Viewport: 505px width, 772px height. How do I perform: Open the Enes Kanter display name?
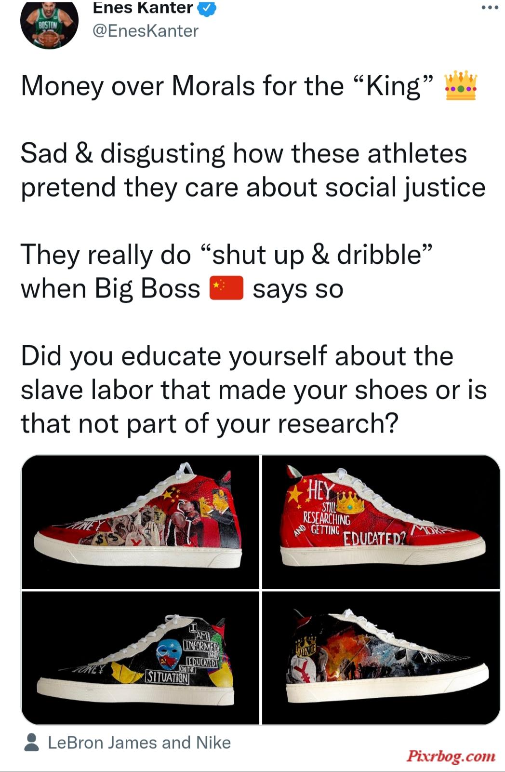pos(143,7)
